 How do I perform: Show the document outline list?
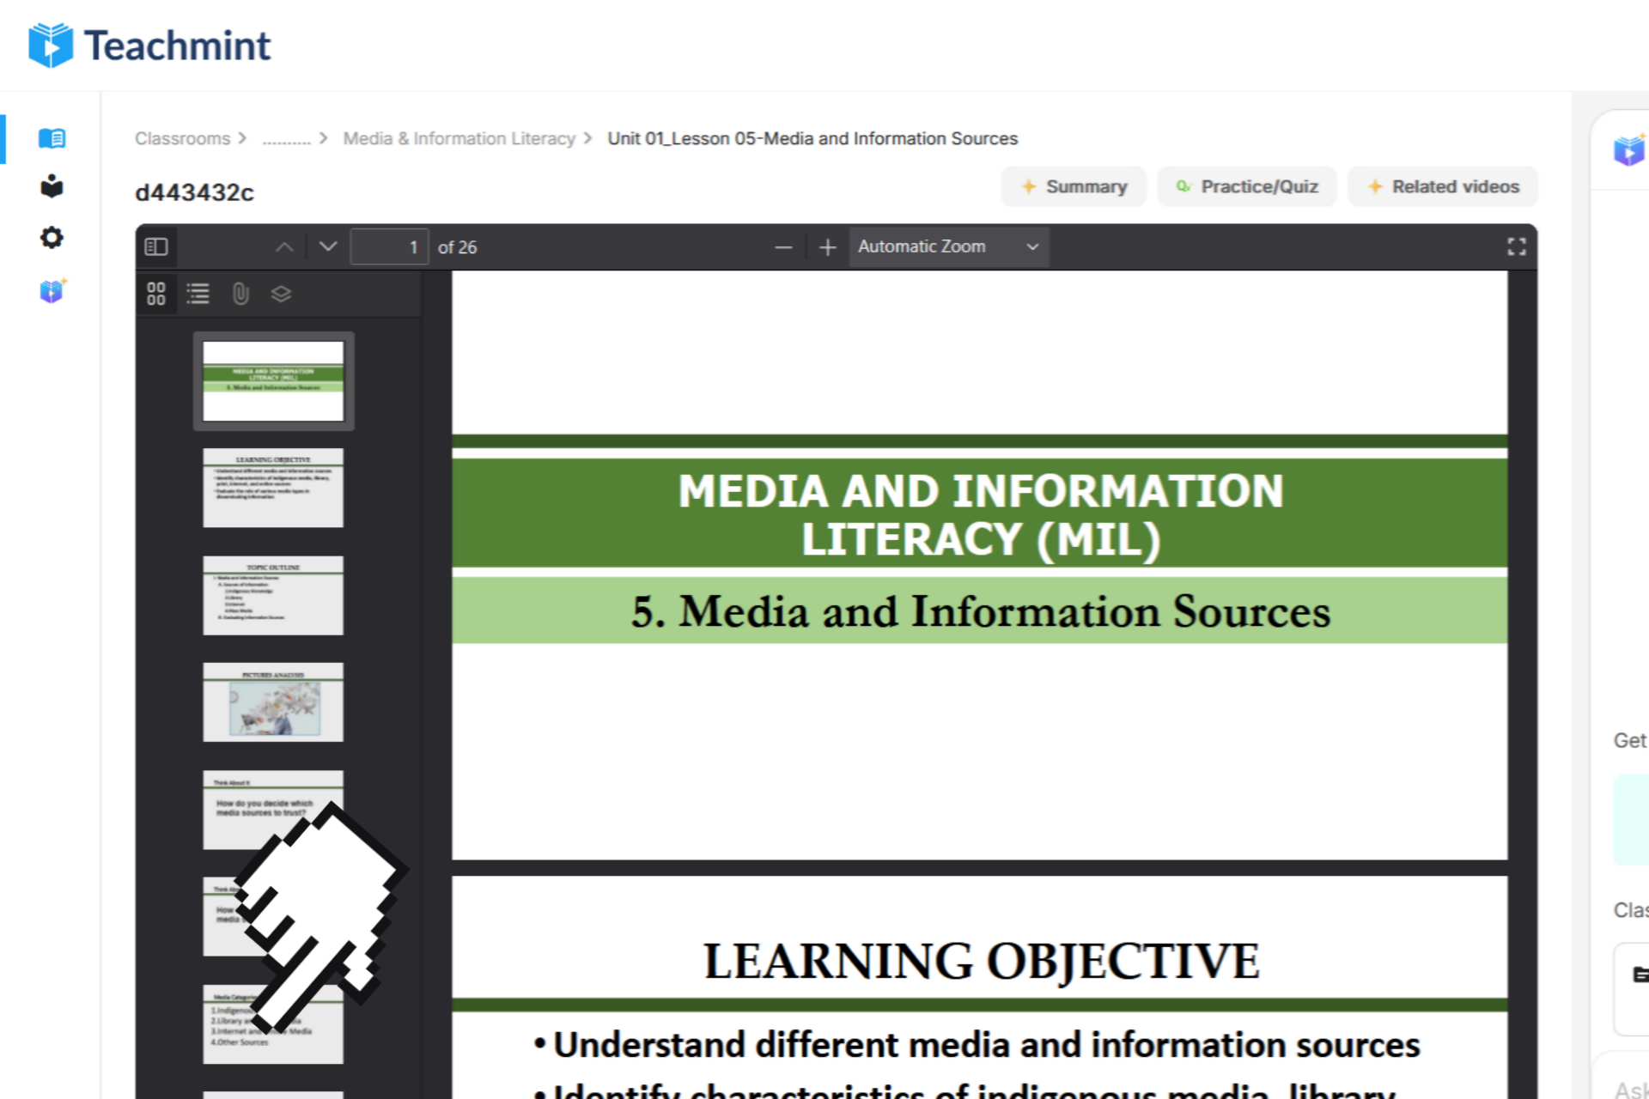198,294
